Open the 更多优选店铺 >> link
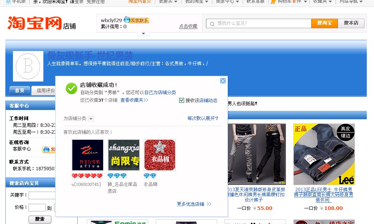374x224 pixels. coord(194,204)
